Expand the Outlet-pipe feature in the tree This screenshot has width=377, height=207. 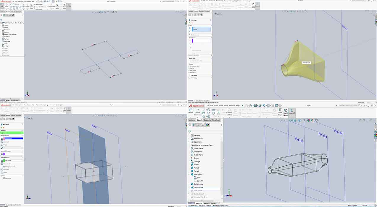[x=189, y=184]
